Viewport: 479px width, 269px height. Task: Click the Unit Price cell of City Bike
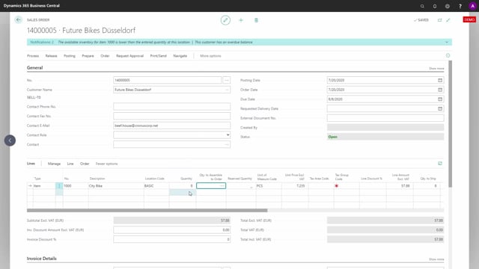tap(295, 186)
